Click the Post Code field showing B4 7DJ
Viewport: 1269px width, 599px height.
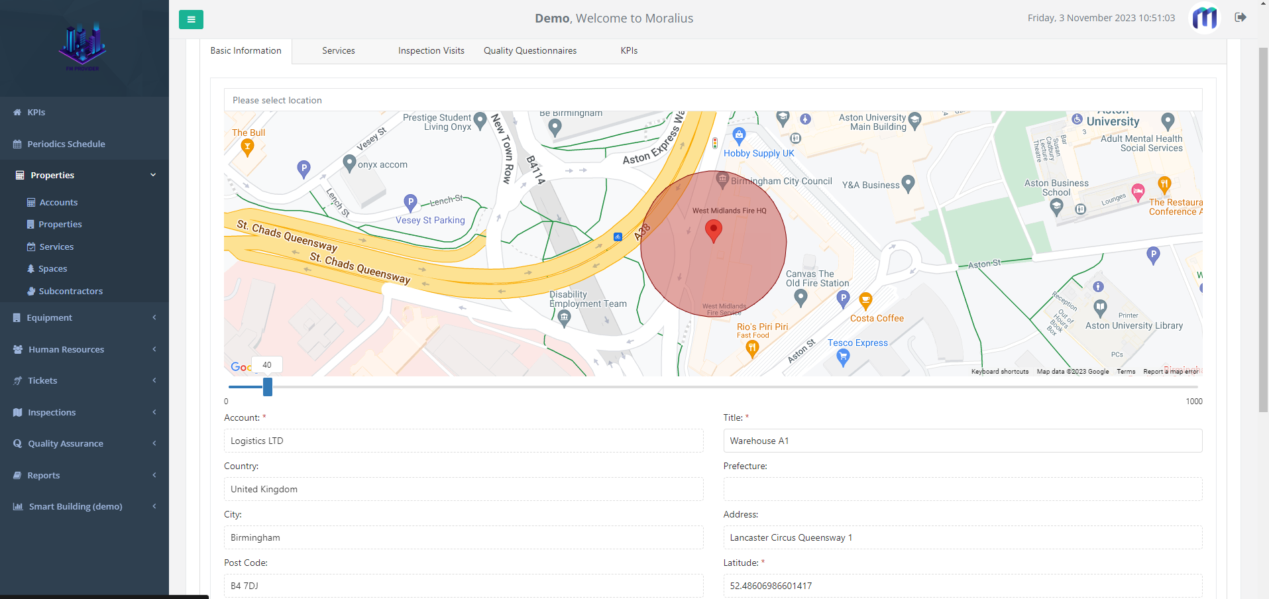point(464,586)
